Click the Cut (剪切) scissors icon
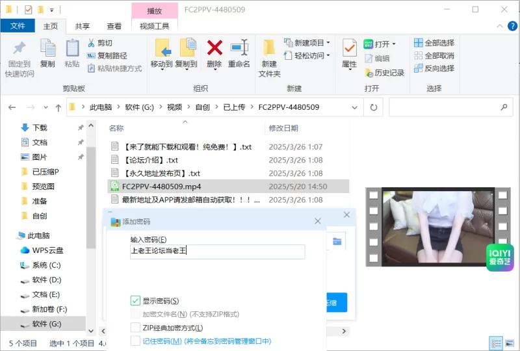This screenshot has height=351, width=520. click(x=91, y=43)
